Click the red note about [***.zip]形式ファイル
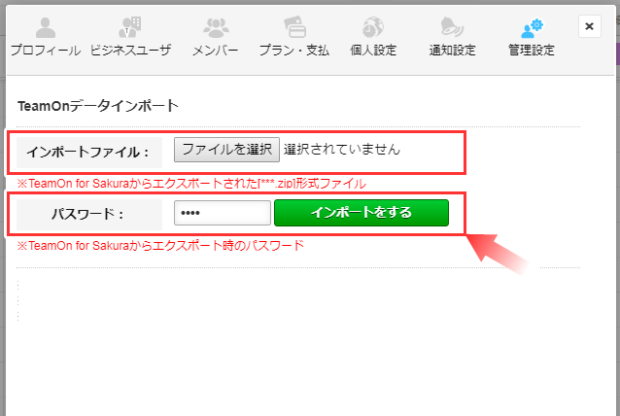This screenshot has width=620, height=416. pyautogui.click(x=191, y=184)
